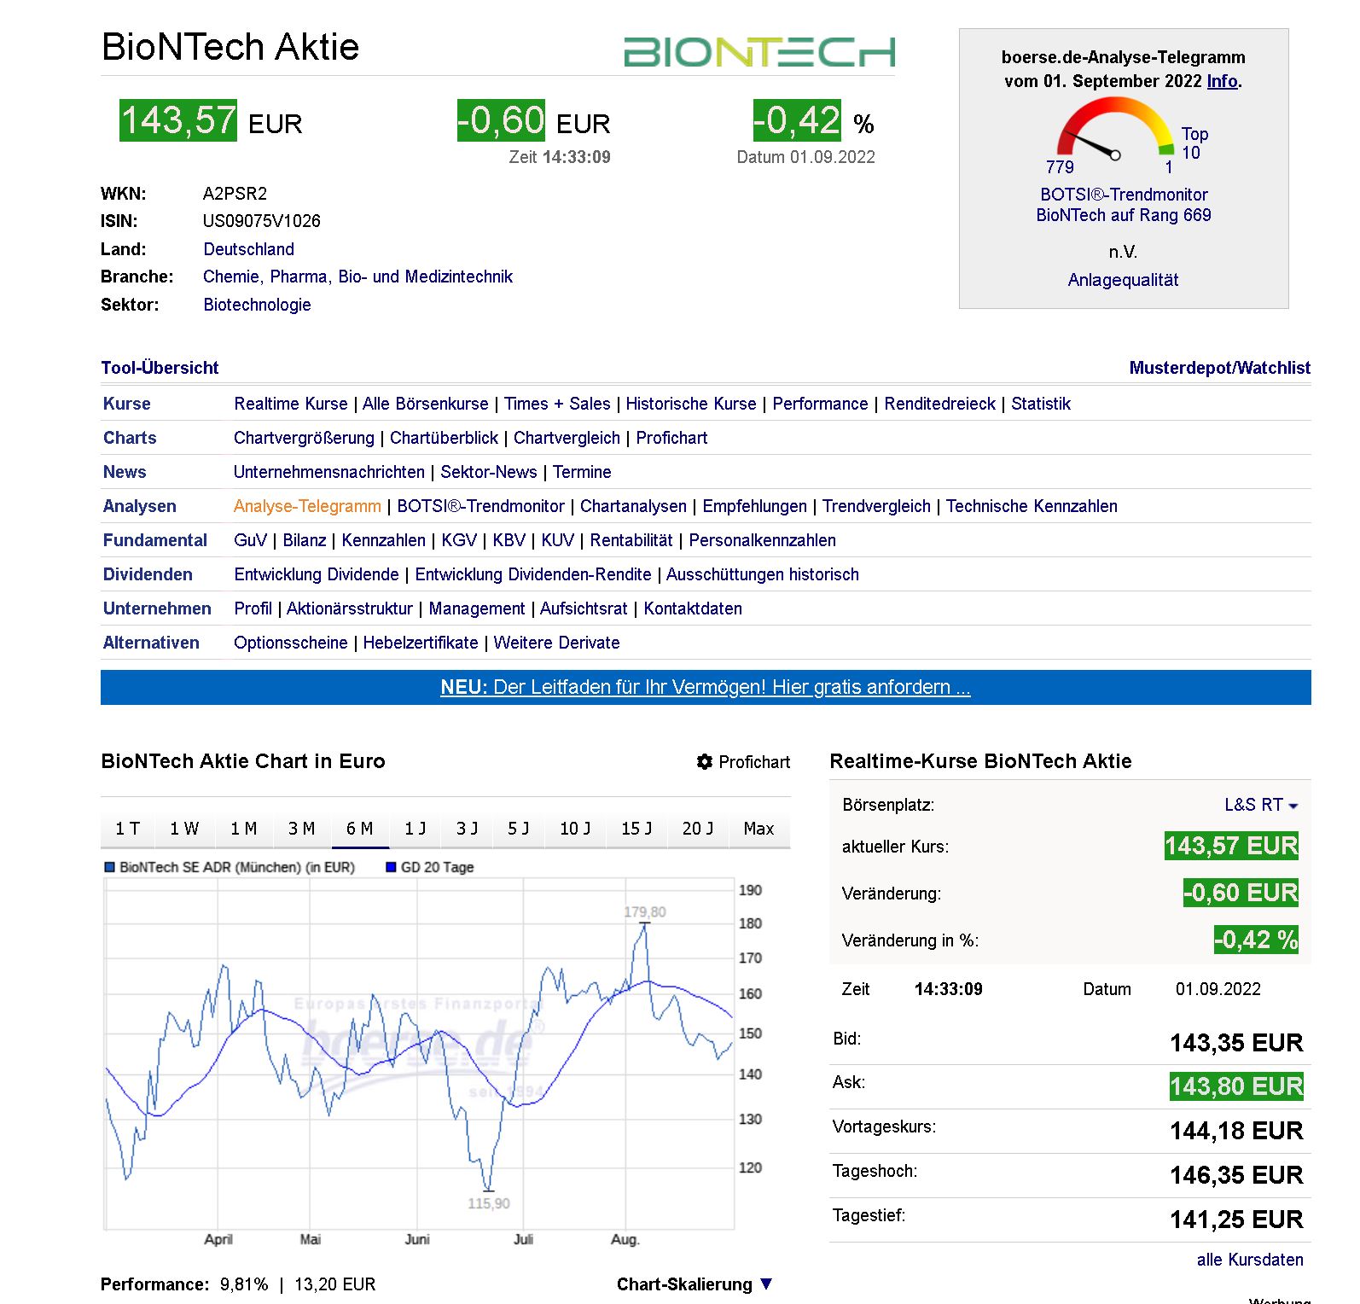The image size is (1360, 1304).
Task: Select the 1 W chart range tab
Action: coord(184,829)
